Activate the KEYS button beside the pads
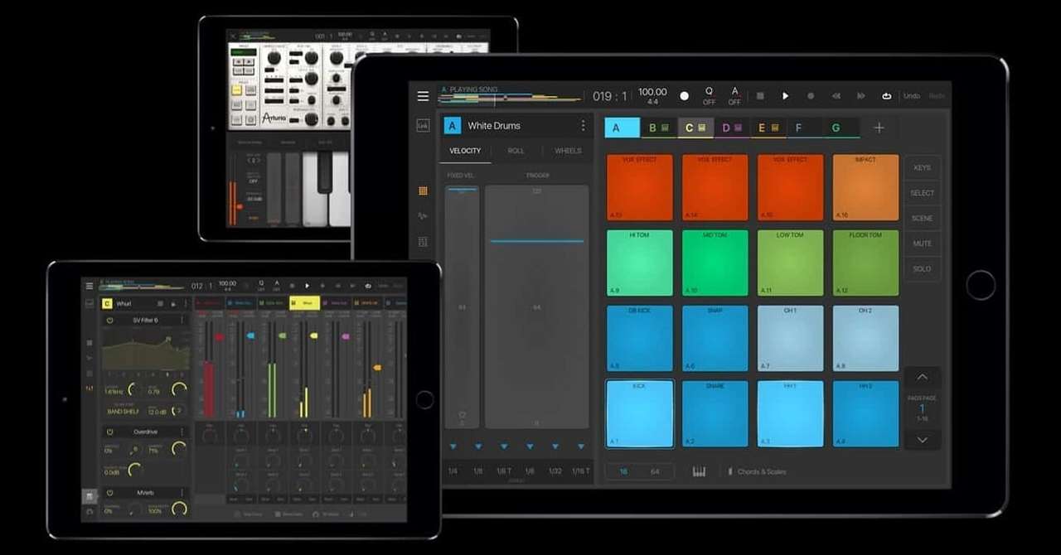This screenshot has height=555, width=1061. click(x=922, y=167)
